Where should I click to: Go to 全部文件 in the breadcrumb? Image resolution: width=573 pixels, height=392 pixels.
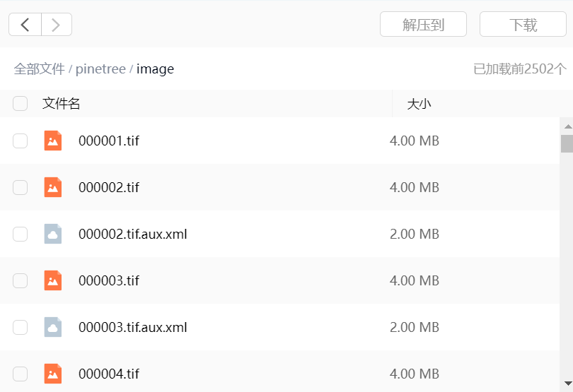[40, 69]
